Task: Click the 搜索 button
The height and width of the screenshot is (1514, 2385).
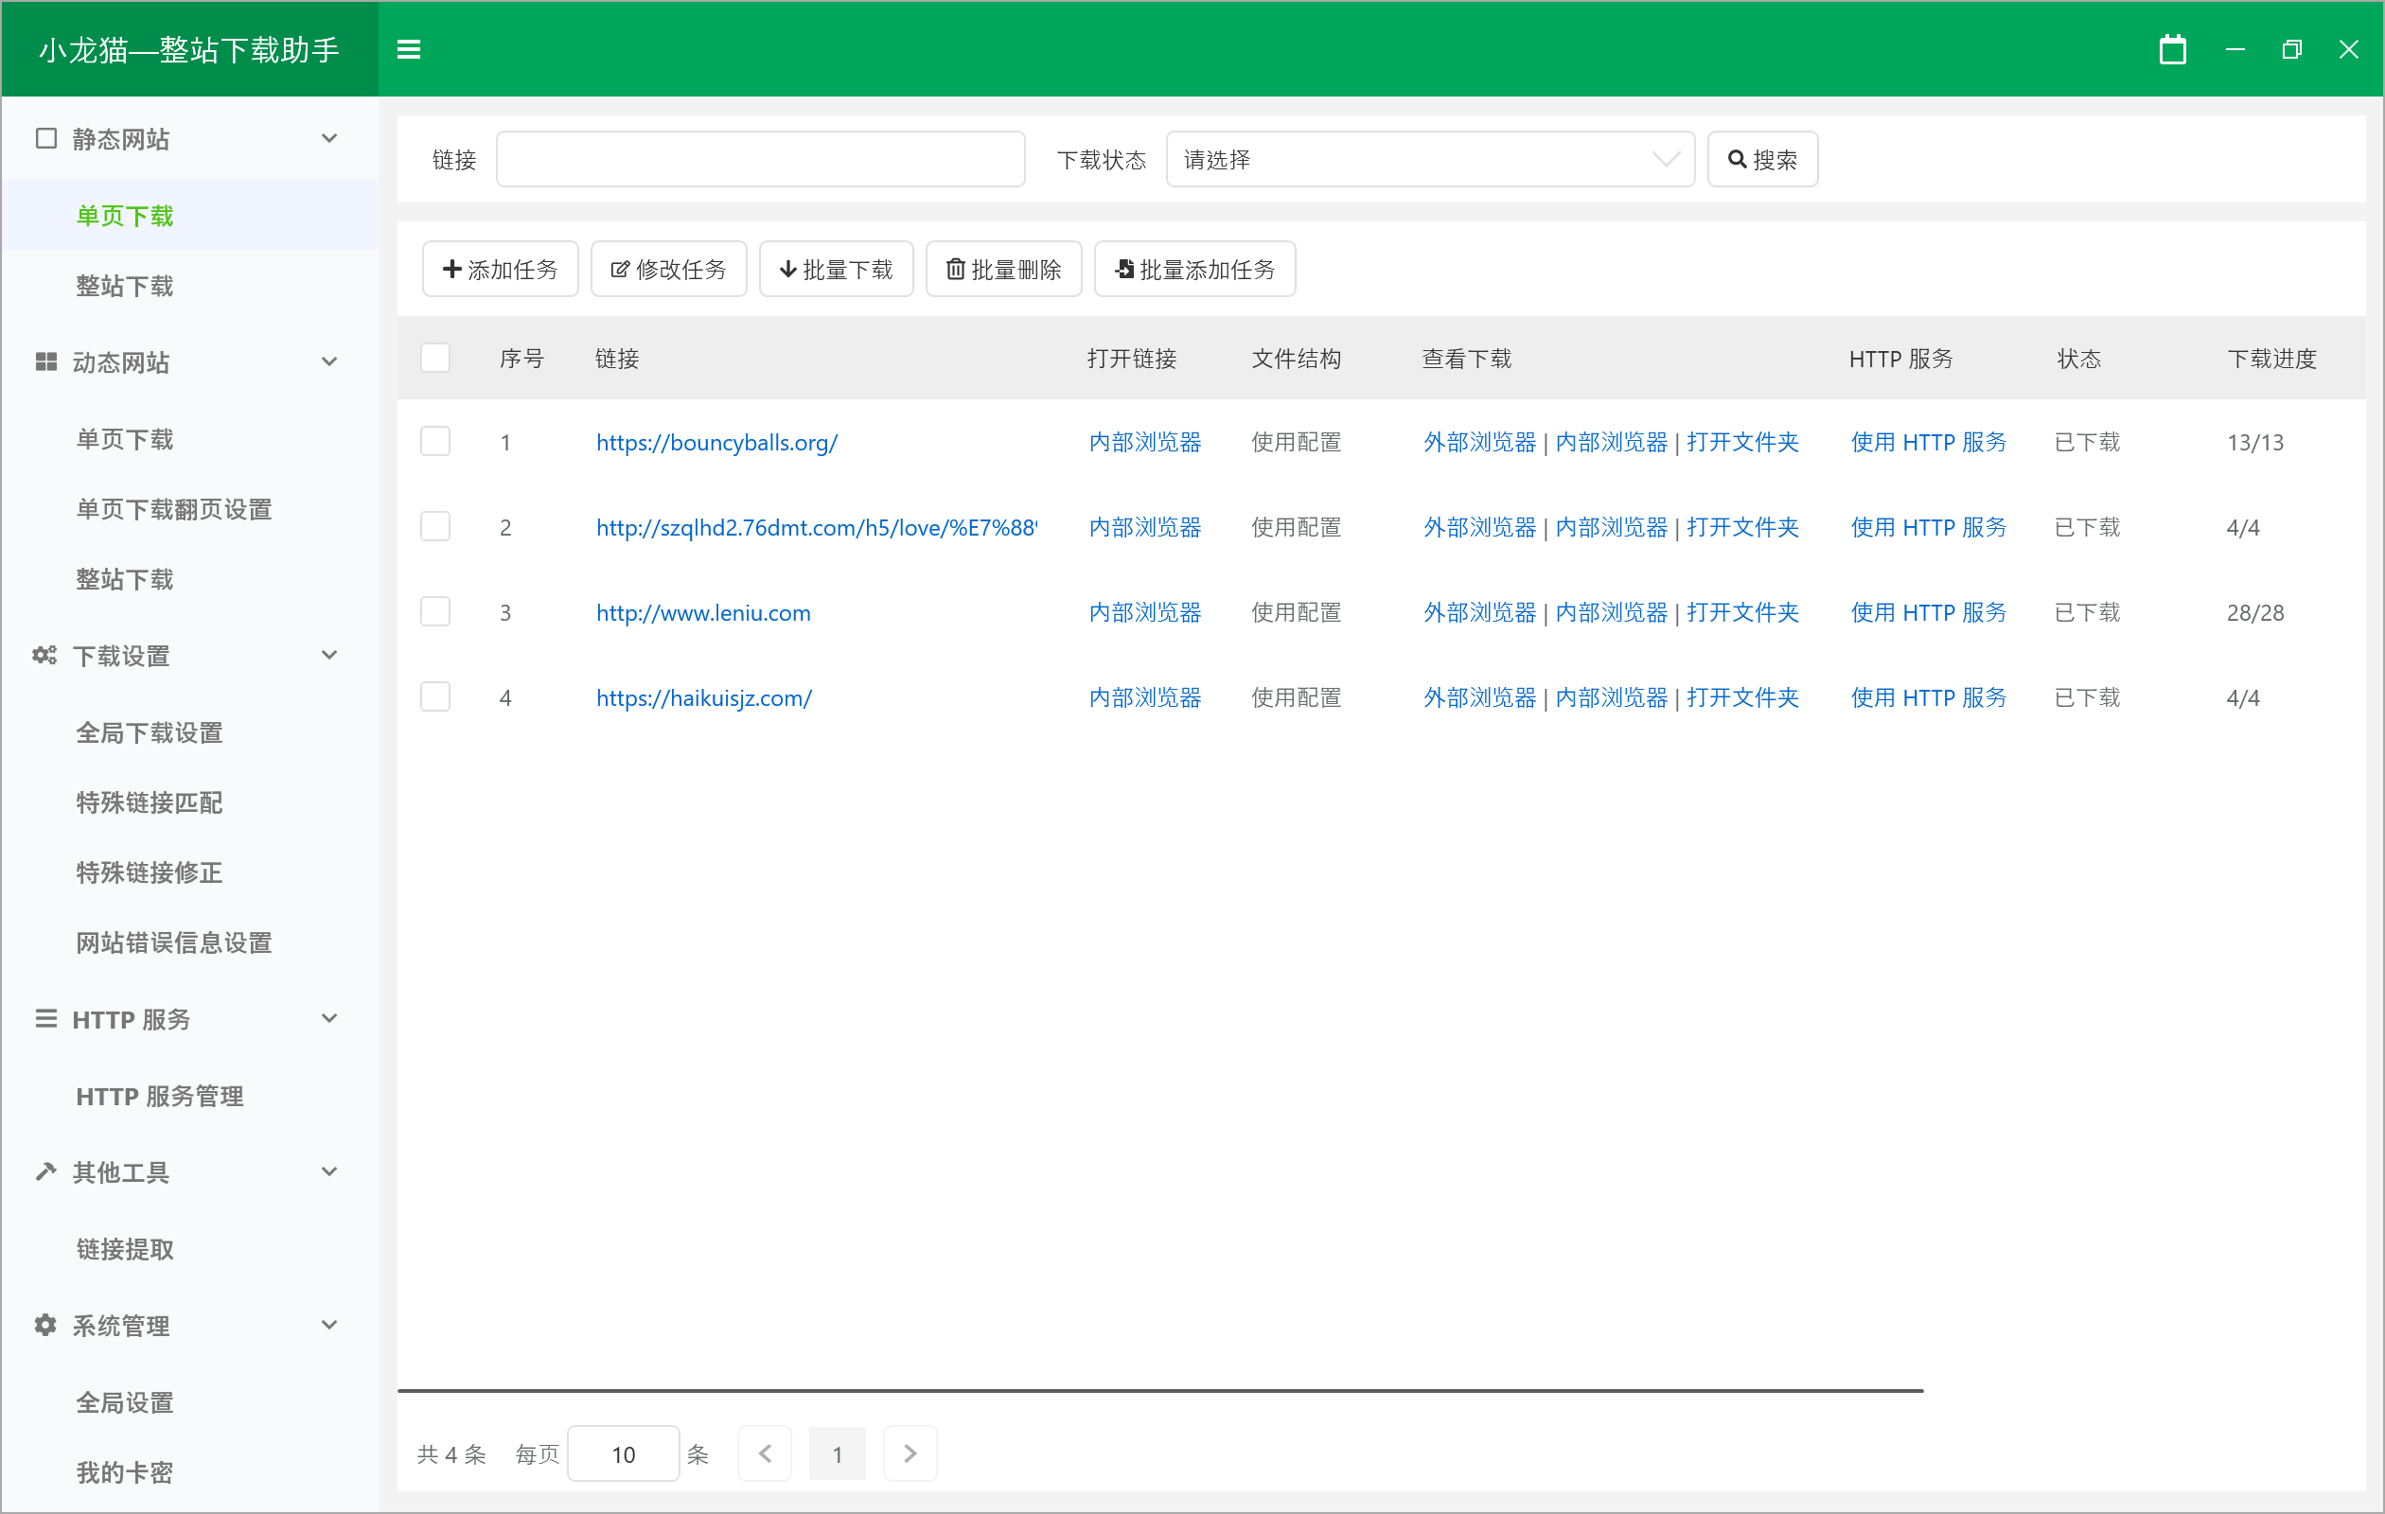Action: 1762,159
